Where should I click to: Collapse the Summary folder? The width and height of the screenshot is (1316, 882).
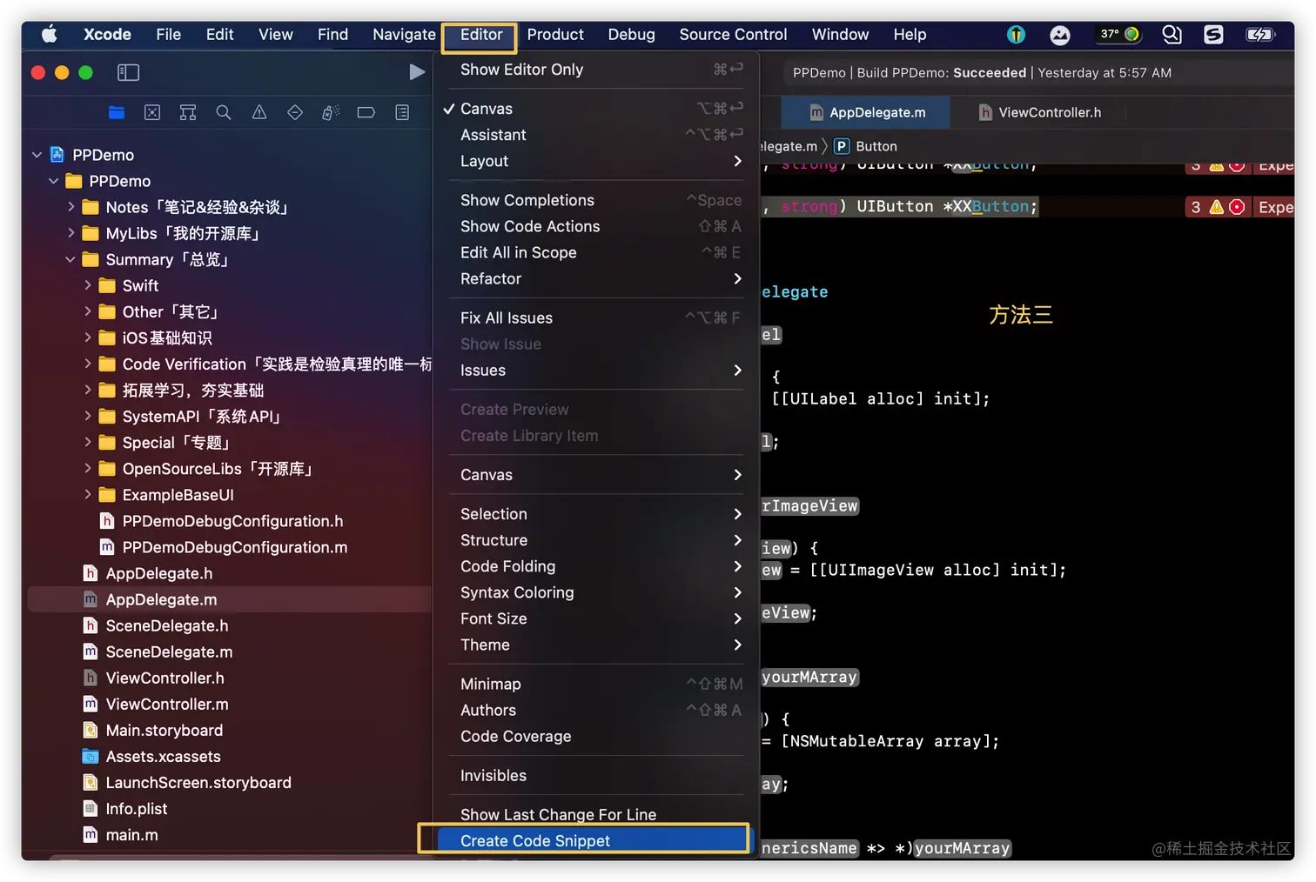70,259
